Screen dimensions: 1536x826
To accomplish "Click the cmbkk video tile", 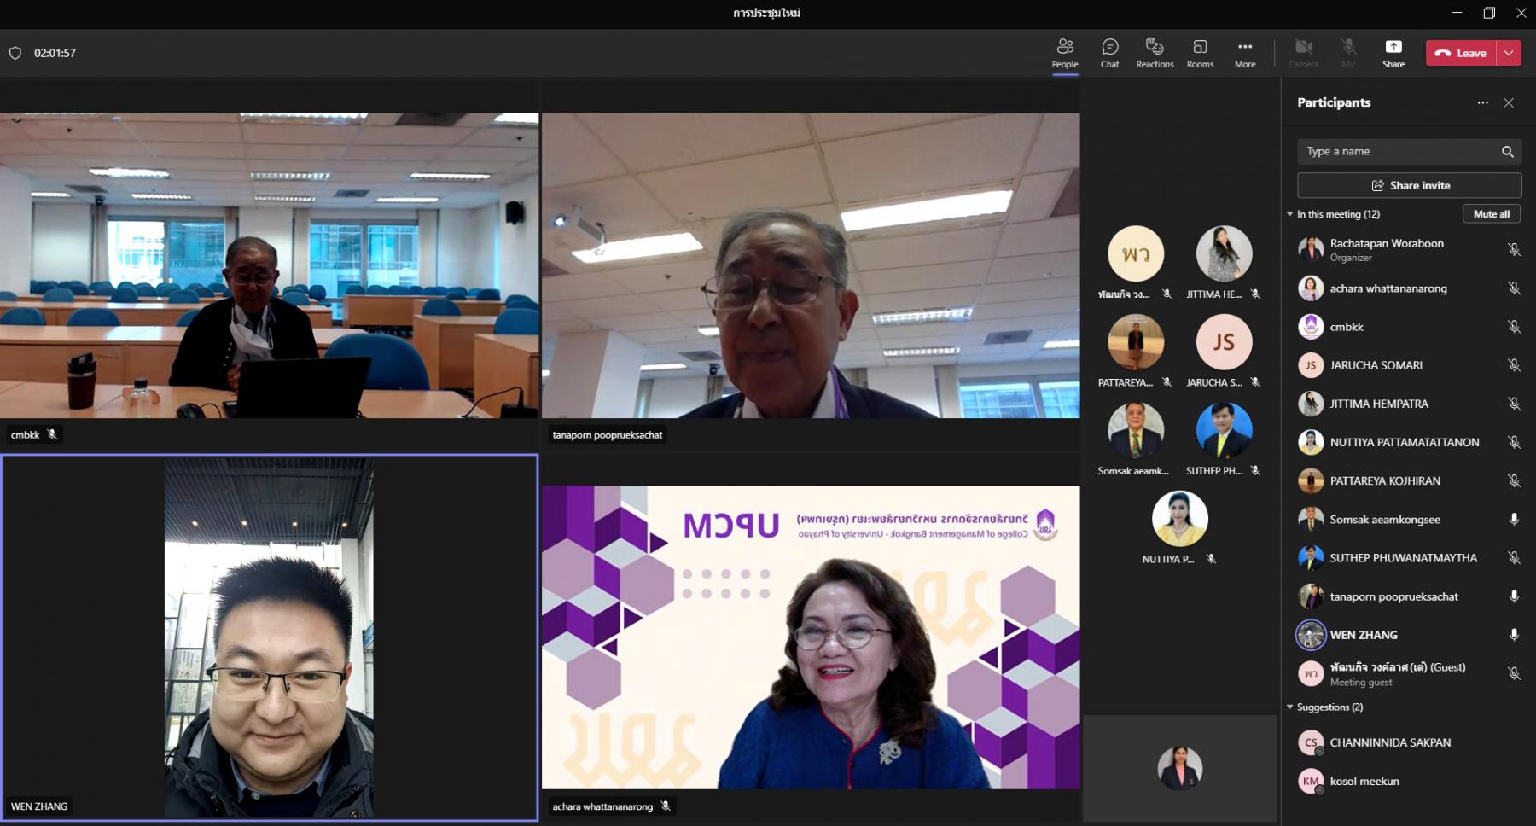I will click(x=269, y=265).
